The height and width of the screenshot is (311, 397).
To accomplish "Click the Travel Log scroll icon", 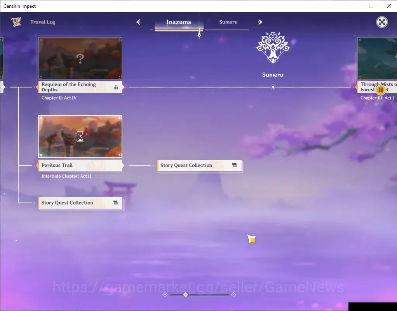I will (x=16, y=22).
